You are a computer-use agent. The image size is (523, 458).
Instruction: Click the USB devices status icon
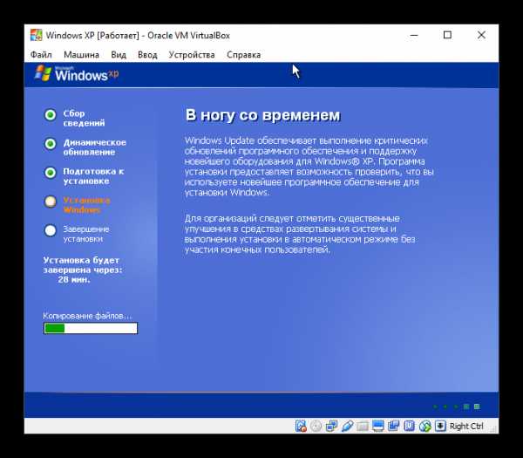click(347, 426)
